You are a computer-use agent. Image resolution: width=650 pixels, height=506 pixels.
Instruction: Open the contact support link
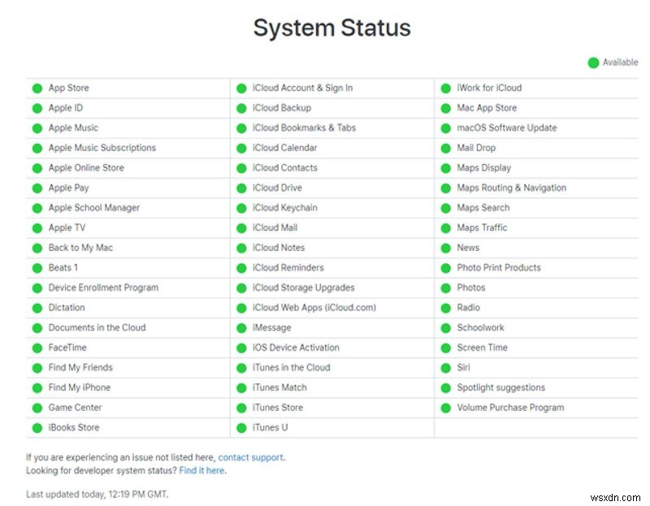pyautogui.click(x=250, y=457)
